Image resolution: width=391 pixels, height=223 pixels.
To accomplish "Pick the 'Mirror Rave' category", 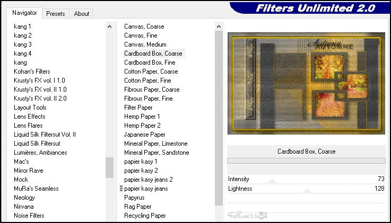I will coord(29,171).
